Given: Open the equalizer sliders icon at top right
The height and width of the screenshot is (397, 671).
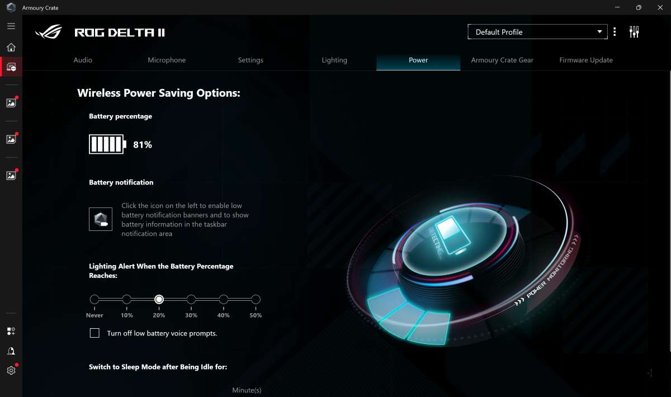Looking at the screenshot, I should coord(634,32).
